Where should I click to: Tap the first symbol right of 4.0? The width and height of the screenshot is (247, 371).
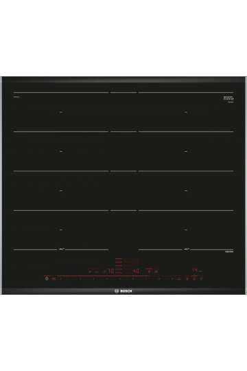(x=149, y=271)
